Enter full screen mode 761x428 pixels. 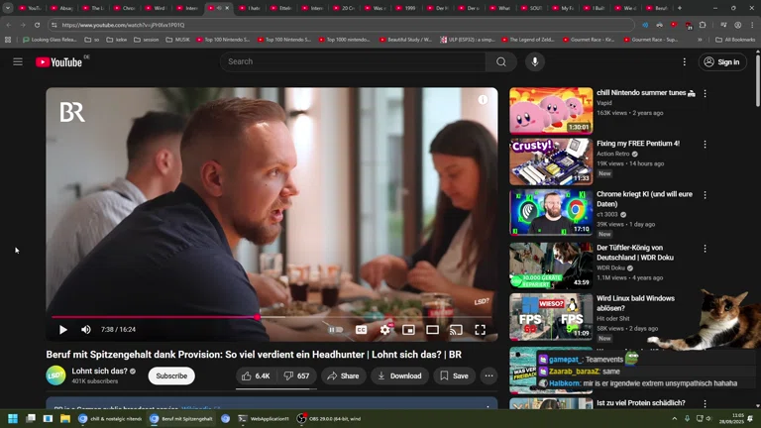point(480,330)
